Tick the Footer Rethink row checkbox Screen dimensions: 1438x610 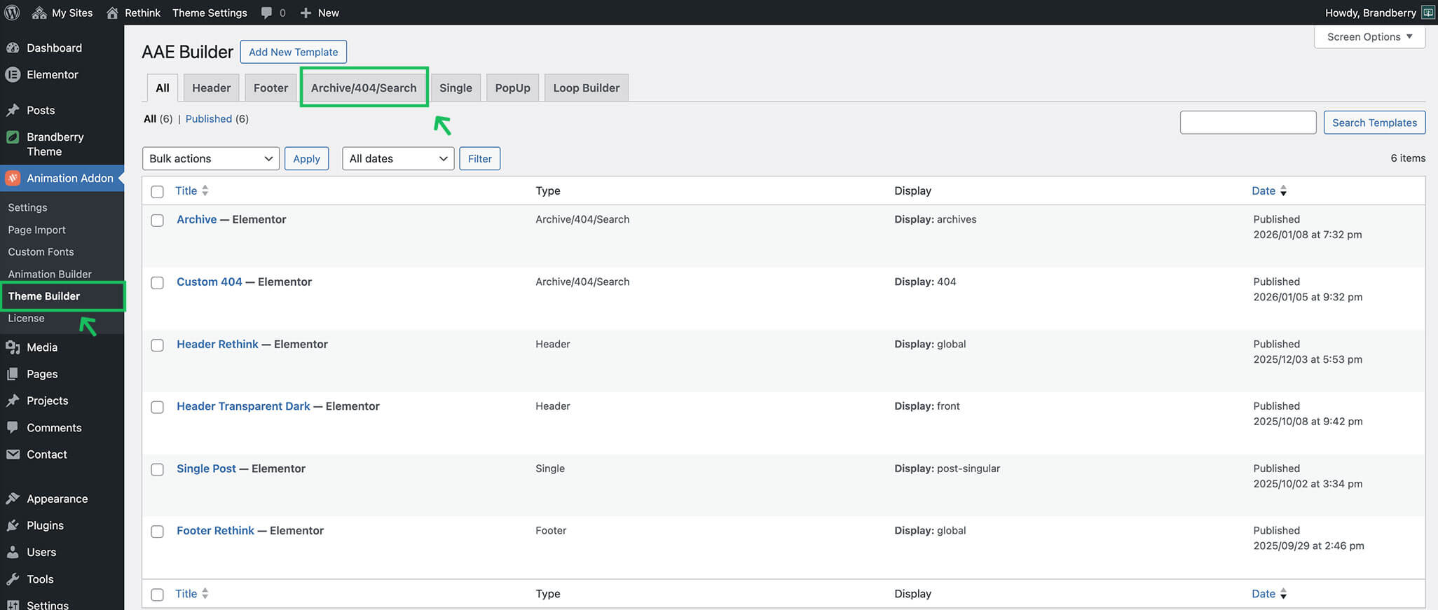[x=158, y=532]
